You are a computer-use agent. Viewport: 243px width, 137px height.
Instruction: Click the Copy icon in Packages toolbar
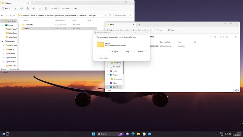pyautogui.click(x=21, y=8)
